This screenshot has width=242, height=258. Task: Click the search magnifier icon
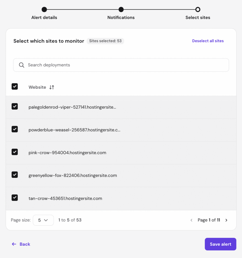click(x=22, y=65)
